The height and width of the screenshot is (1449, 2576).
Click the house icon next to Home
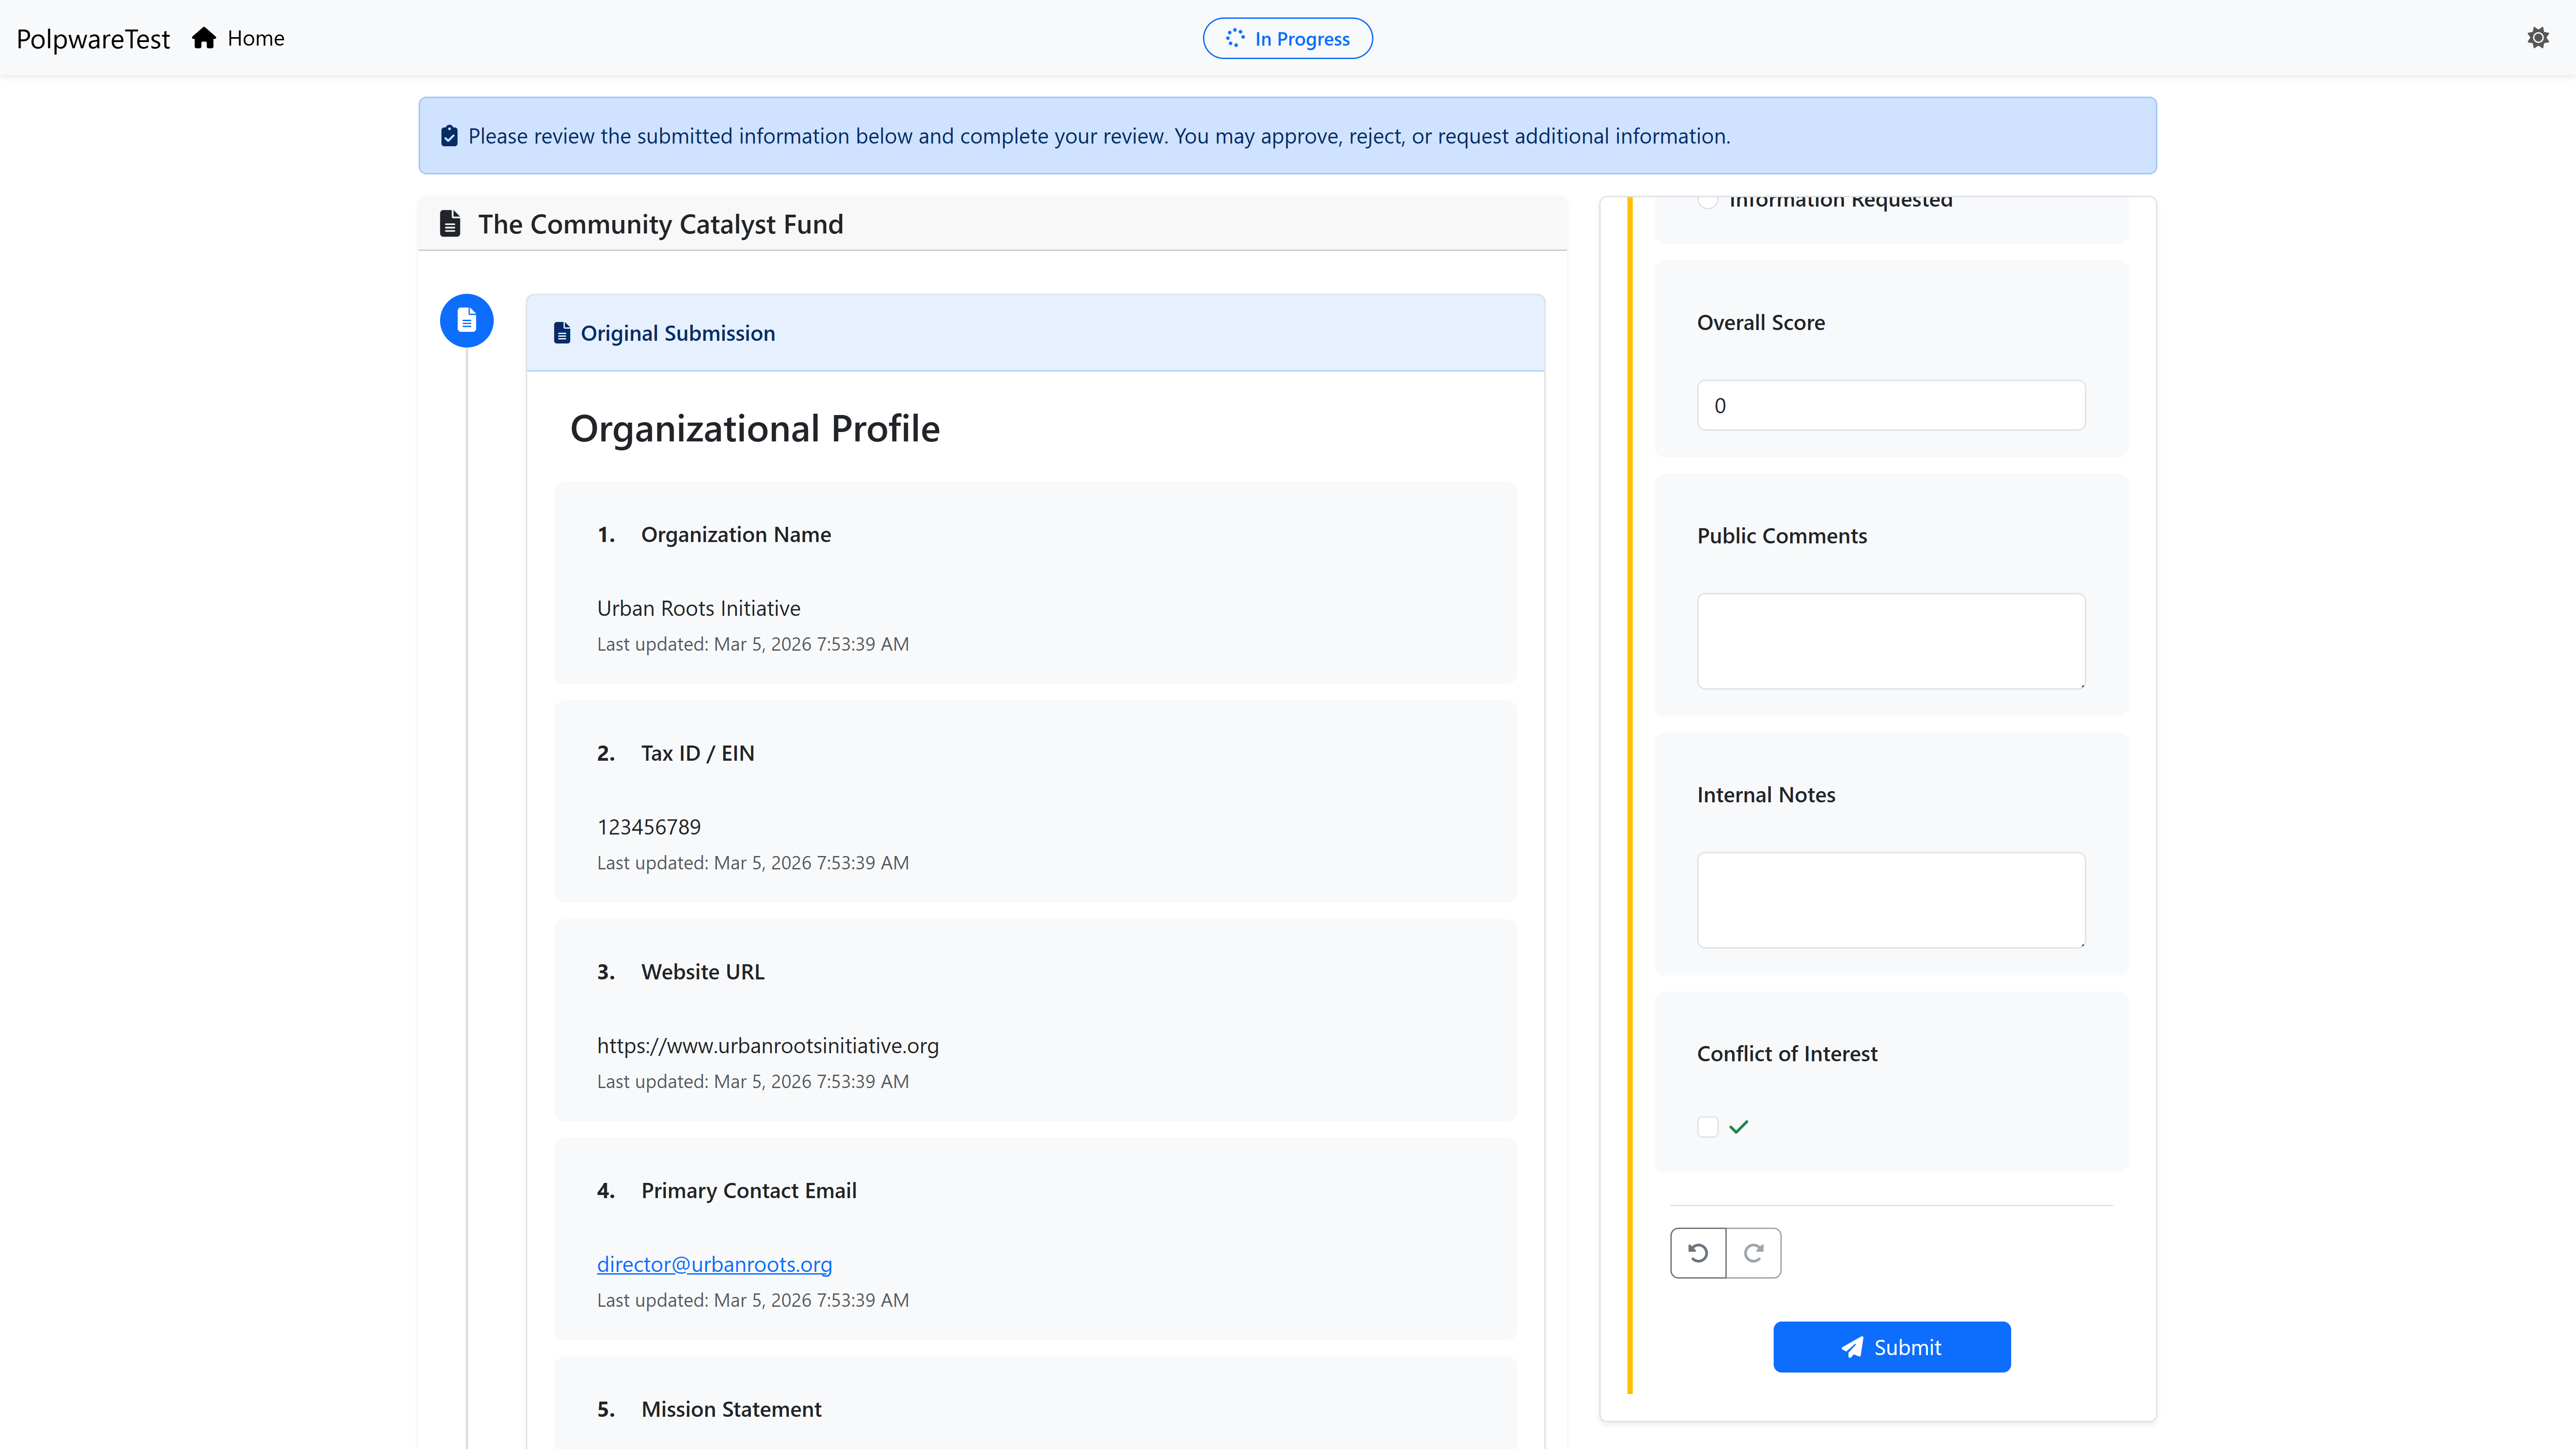tap(204, 37)
